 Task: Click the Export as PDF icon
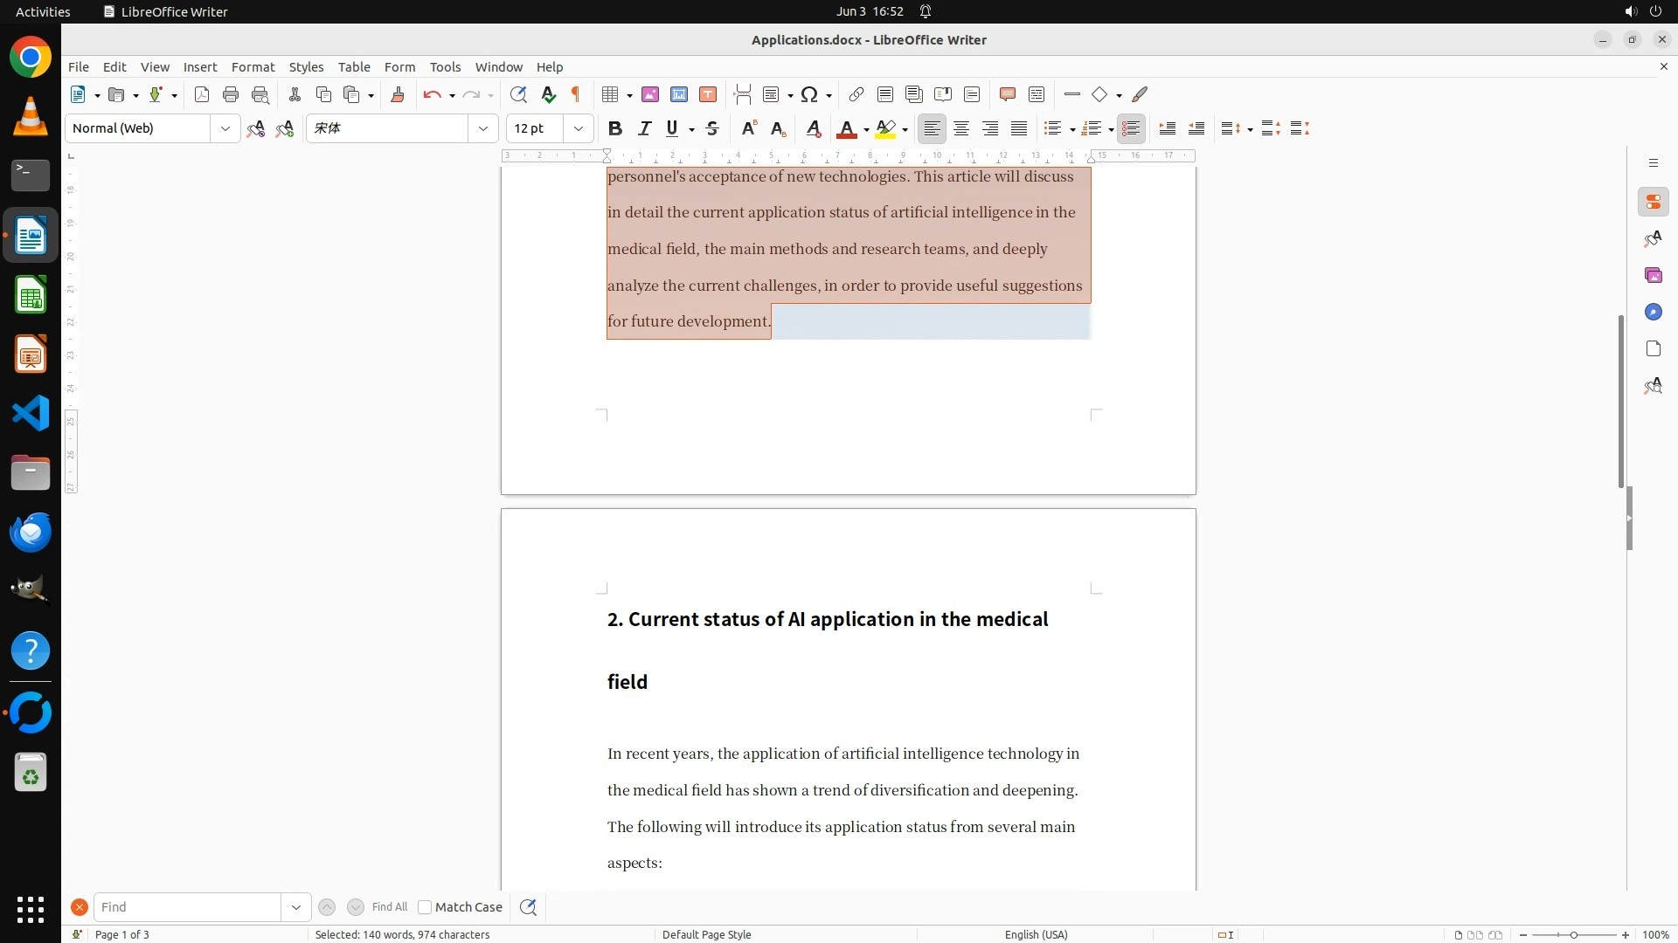tap(202, 94)
